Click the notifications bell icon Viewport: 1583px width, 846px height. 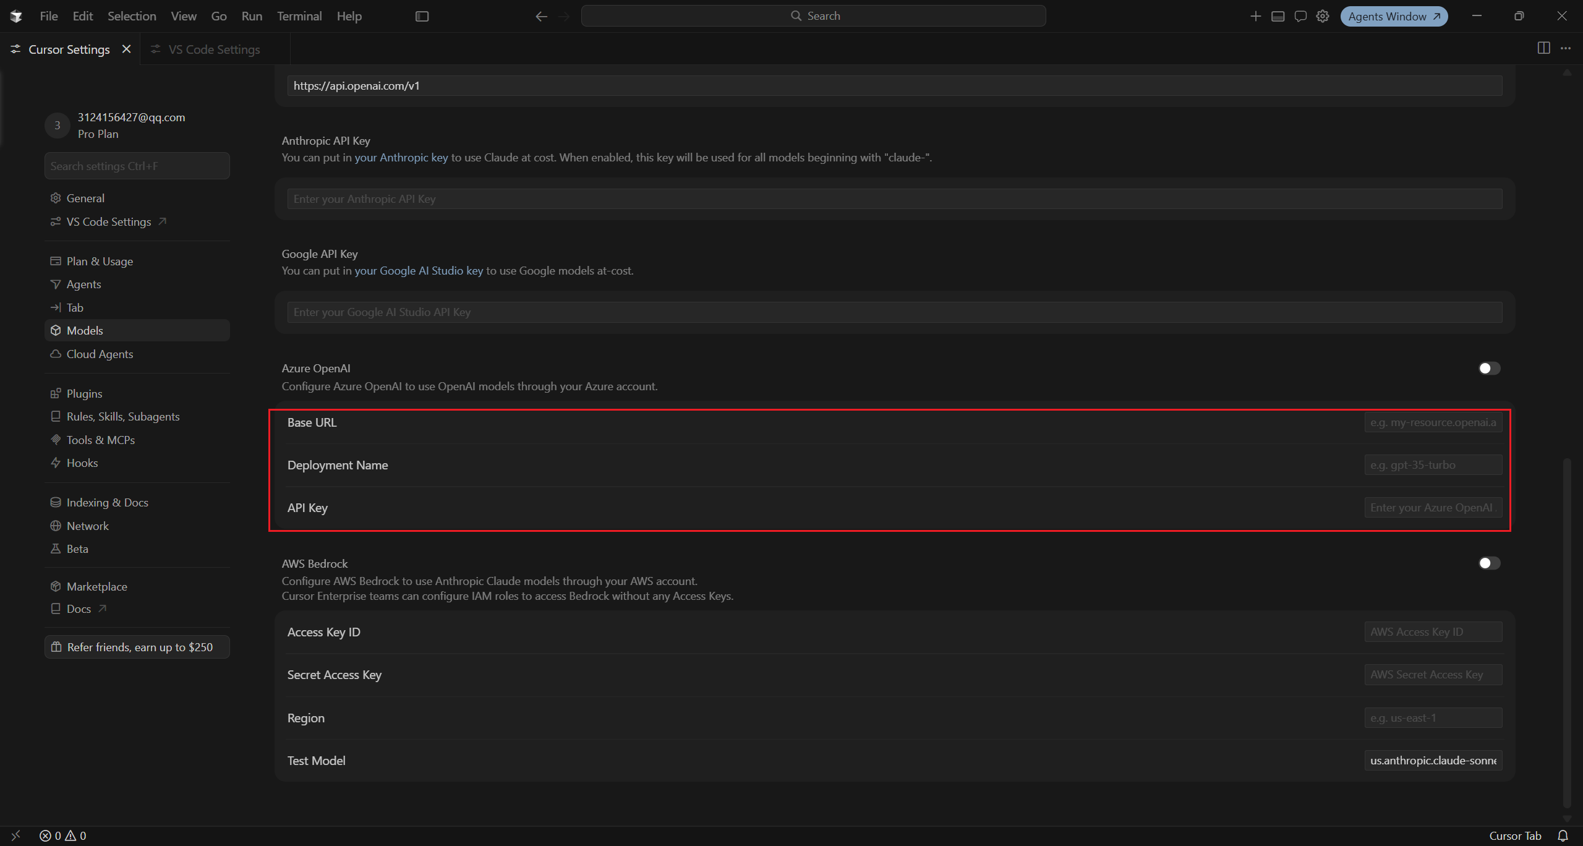[x=1563, y=835]
